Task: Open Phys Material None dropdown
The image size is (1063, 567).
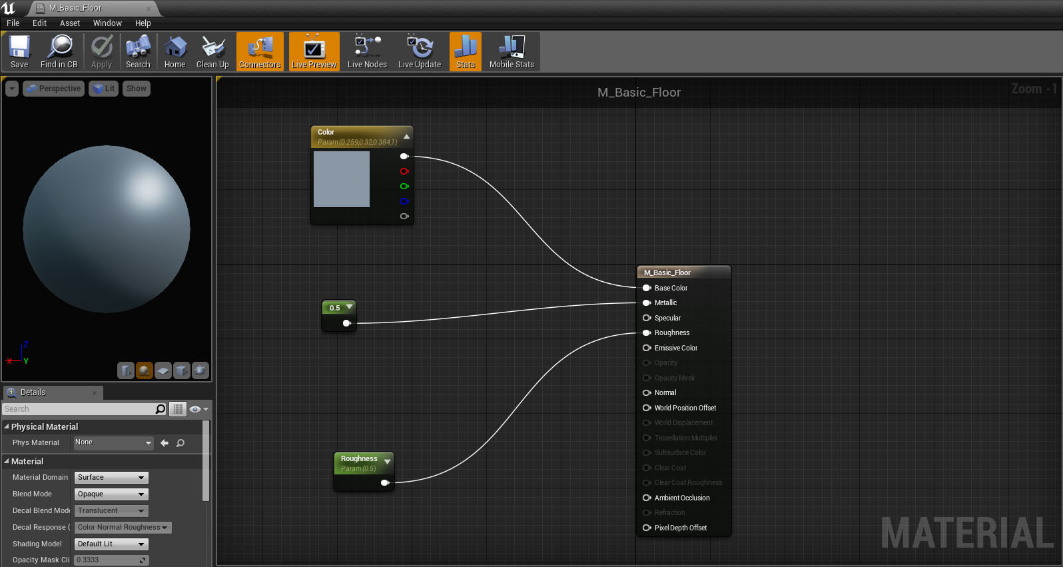Action: click(x=113, y=442)
